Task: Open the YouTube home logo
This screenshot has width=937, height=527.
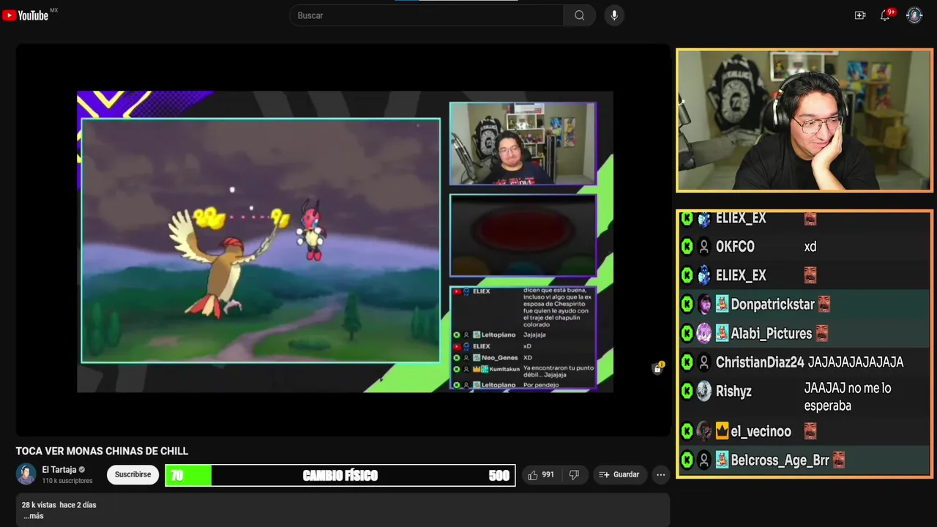Action: (26, 15)
